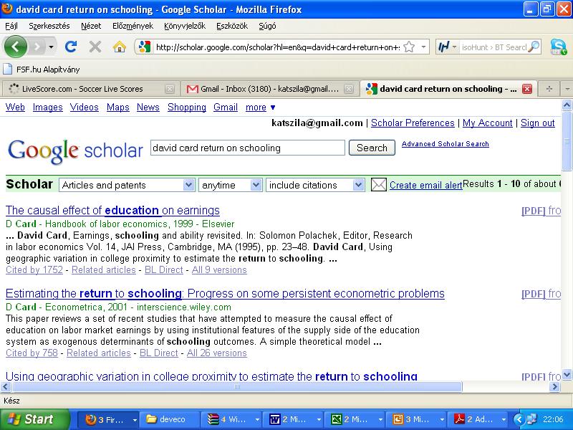Open the search engine selector dropdown
Image resolution: width=573 pixels, height=430 pixels.
pos(454,47)
